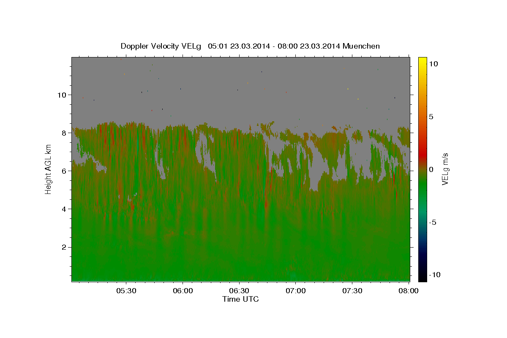
Task: Click the 'Height AGL km' axis title
Action: click(48, 169)
